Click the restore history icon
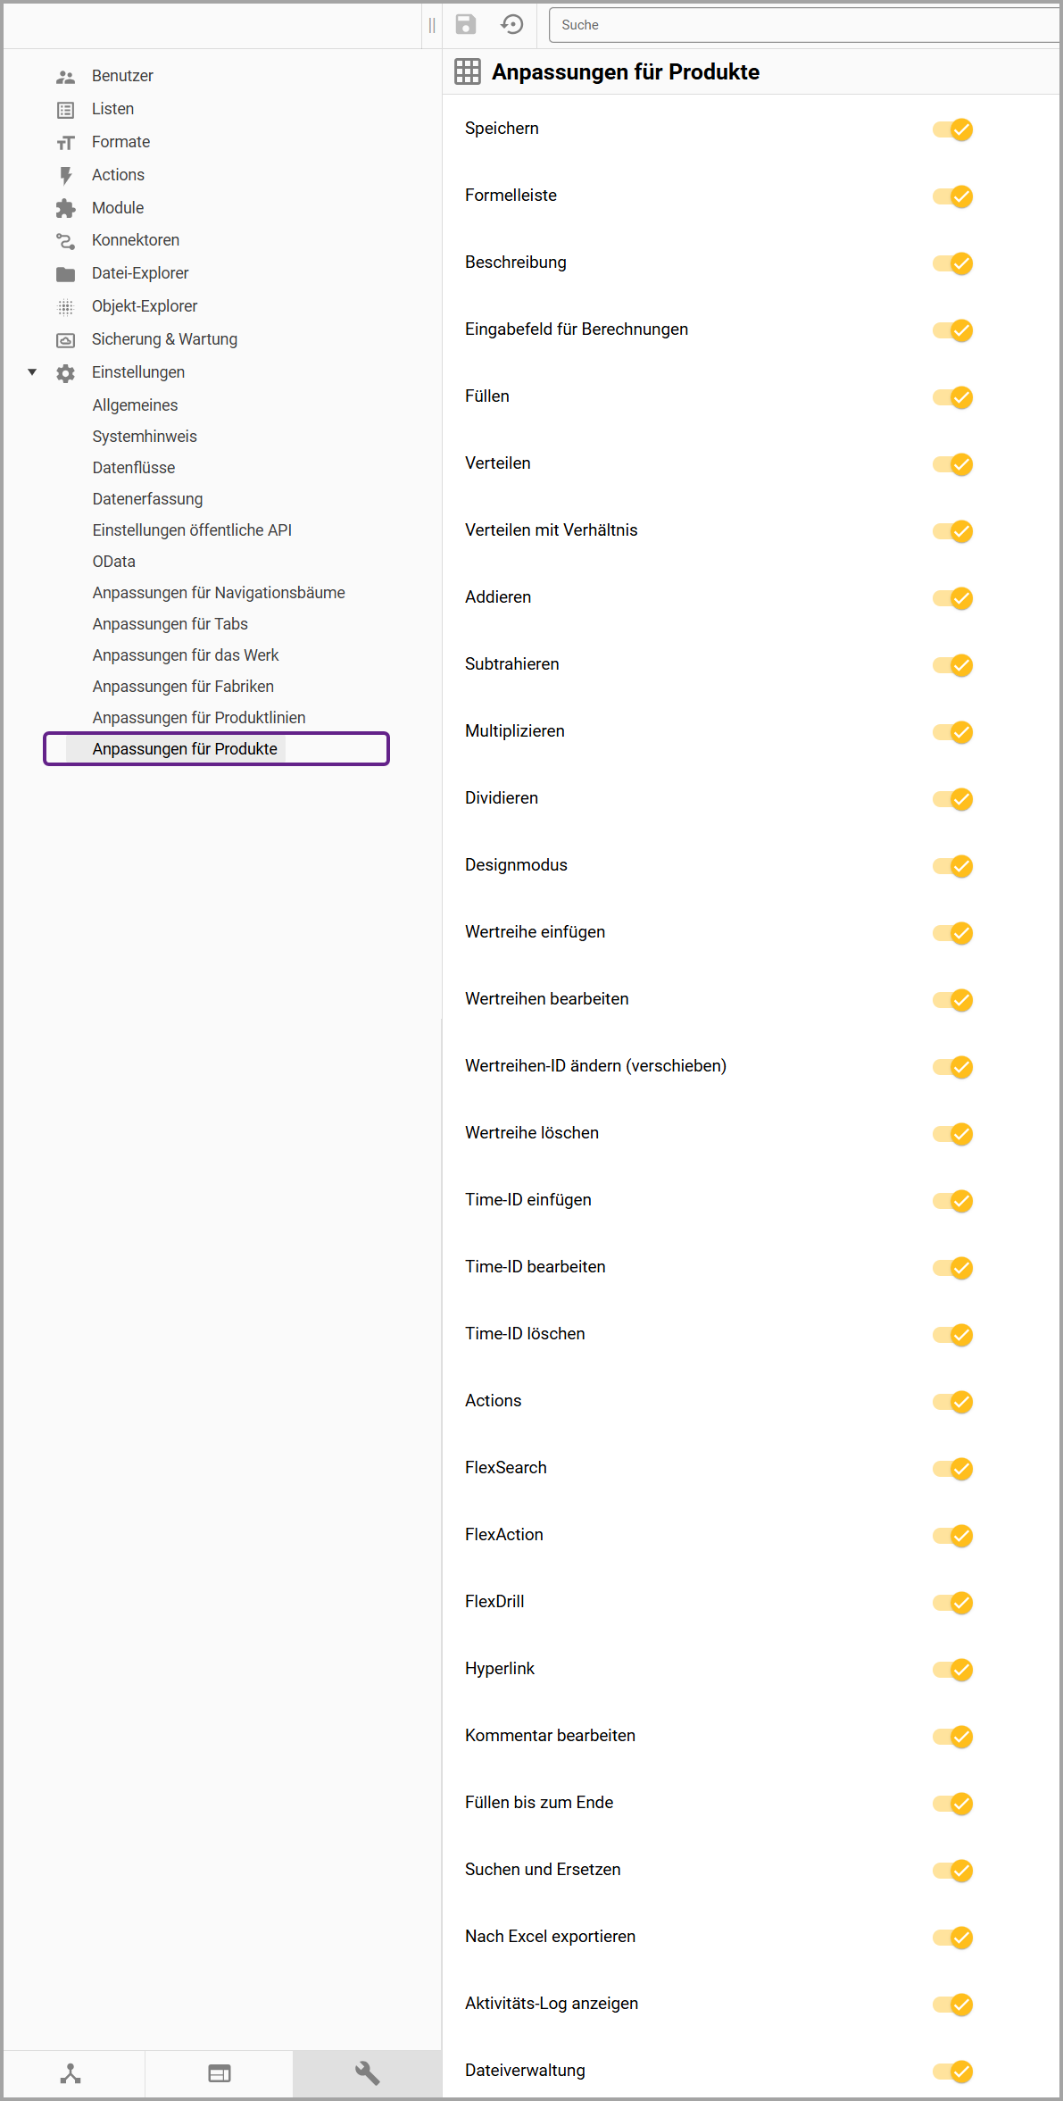The width and height of the screenshot is (1063, 2101). click(x=512, y=24)
